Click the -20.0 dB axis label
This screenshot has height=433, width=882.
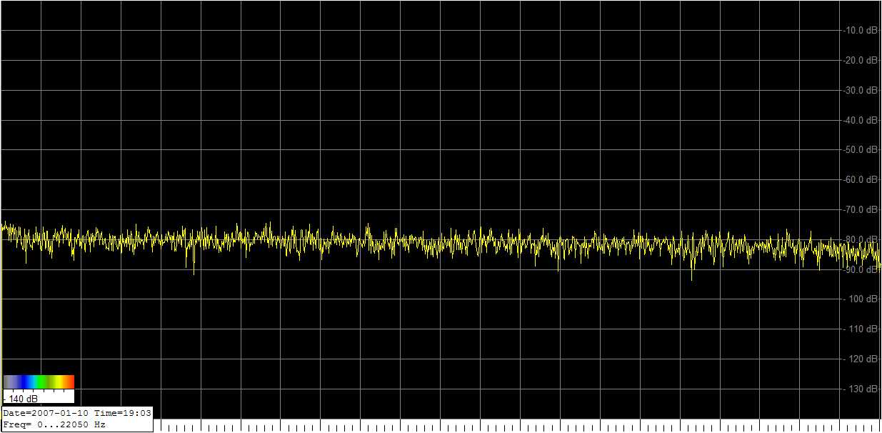(x=861, y=61)
